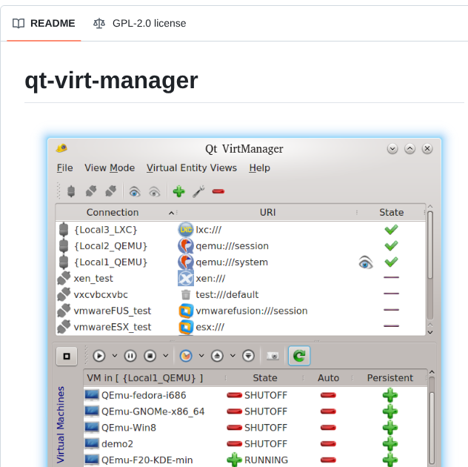Open the dropdown arrow beside Start
The image size is (468, 467).
[115, 356]
